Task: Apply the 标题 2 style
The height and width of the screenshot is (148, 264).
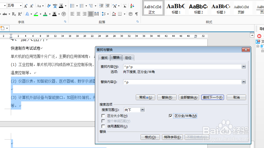Action: 198,8
